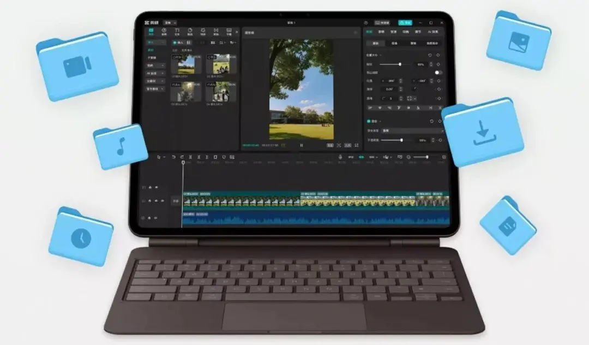
Task: Click the microphone record icon above the timeline
Action: click(340, 157)
